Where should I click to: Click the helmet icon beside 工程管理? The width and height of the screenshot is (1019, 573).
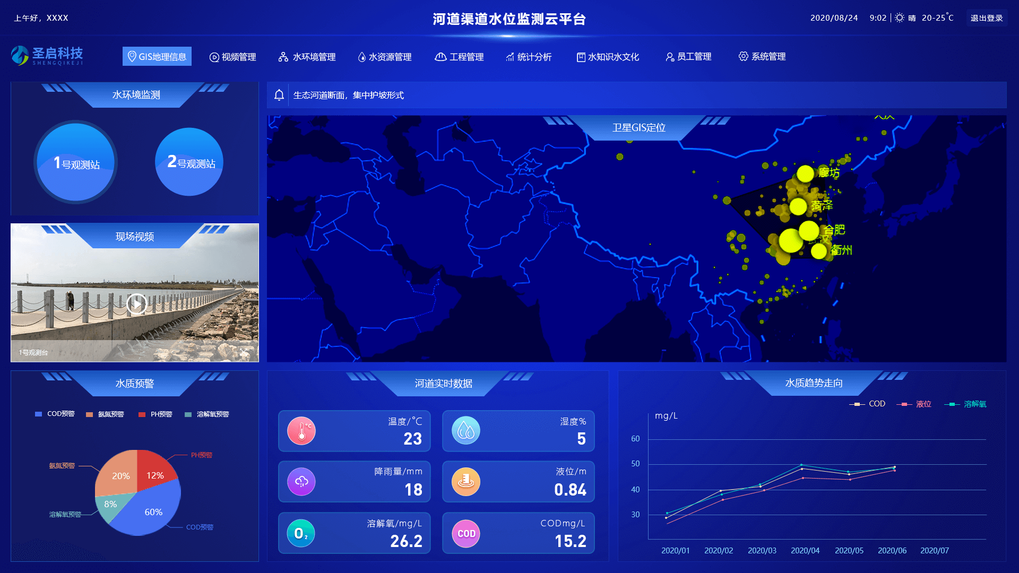tap(441, 57)
